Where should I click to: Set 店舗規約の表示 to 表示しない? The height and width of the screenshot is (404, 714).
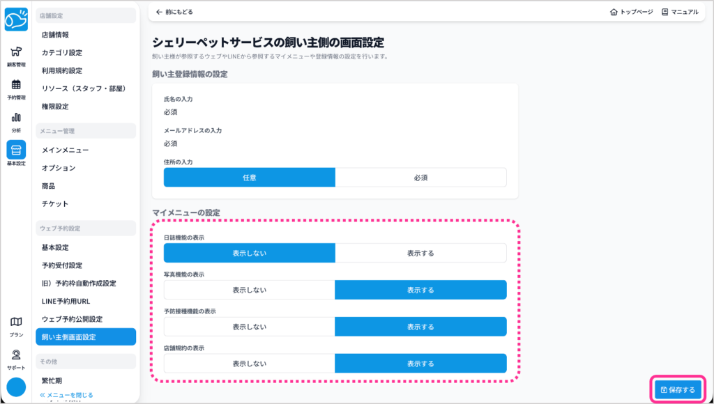pos(250,364)
